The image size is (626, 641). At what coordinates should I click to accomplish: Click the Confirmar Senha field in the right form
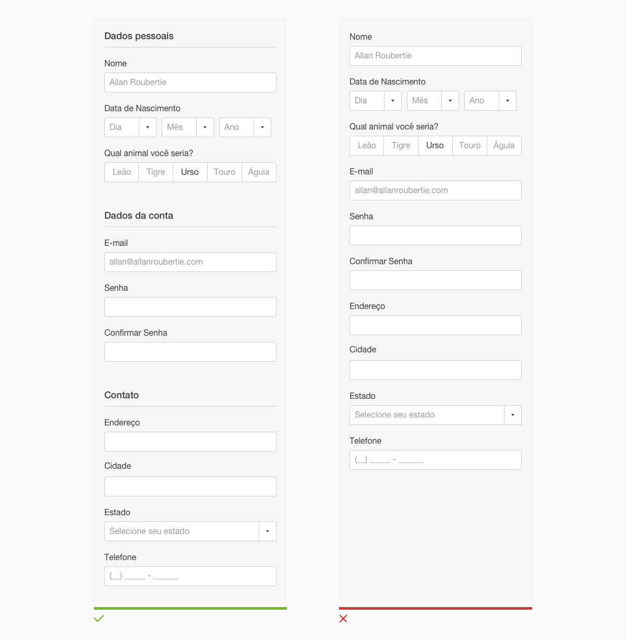coord(436,280)
